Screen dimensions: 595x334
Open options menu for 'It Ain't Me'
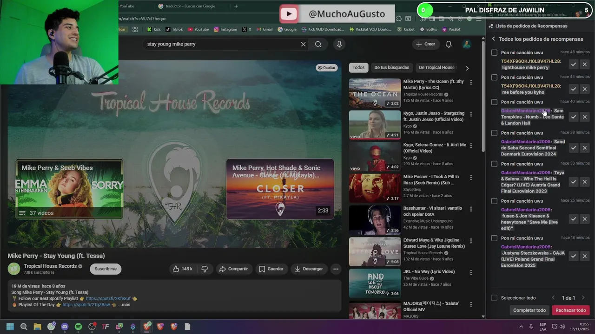coord(471,146)
